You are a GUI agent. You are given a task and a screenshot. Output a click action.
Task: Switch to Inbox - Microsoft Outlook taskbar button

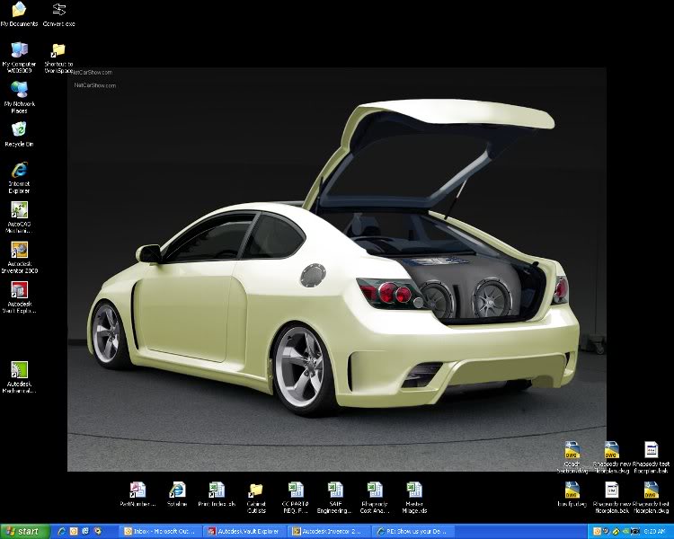click(160, 532)
